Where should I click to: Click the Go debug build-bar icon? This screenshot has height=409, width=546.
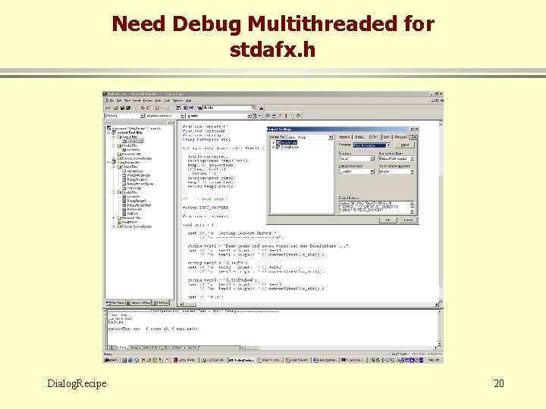coord(291,115)
